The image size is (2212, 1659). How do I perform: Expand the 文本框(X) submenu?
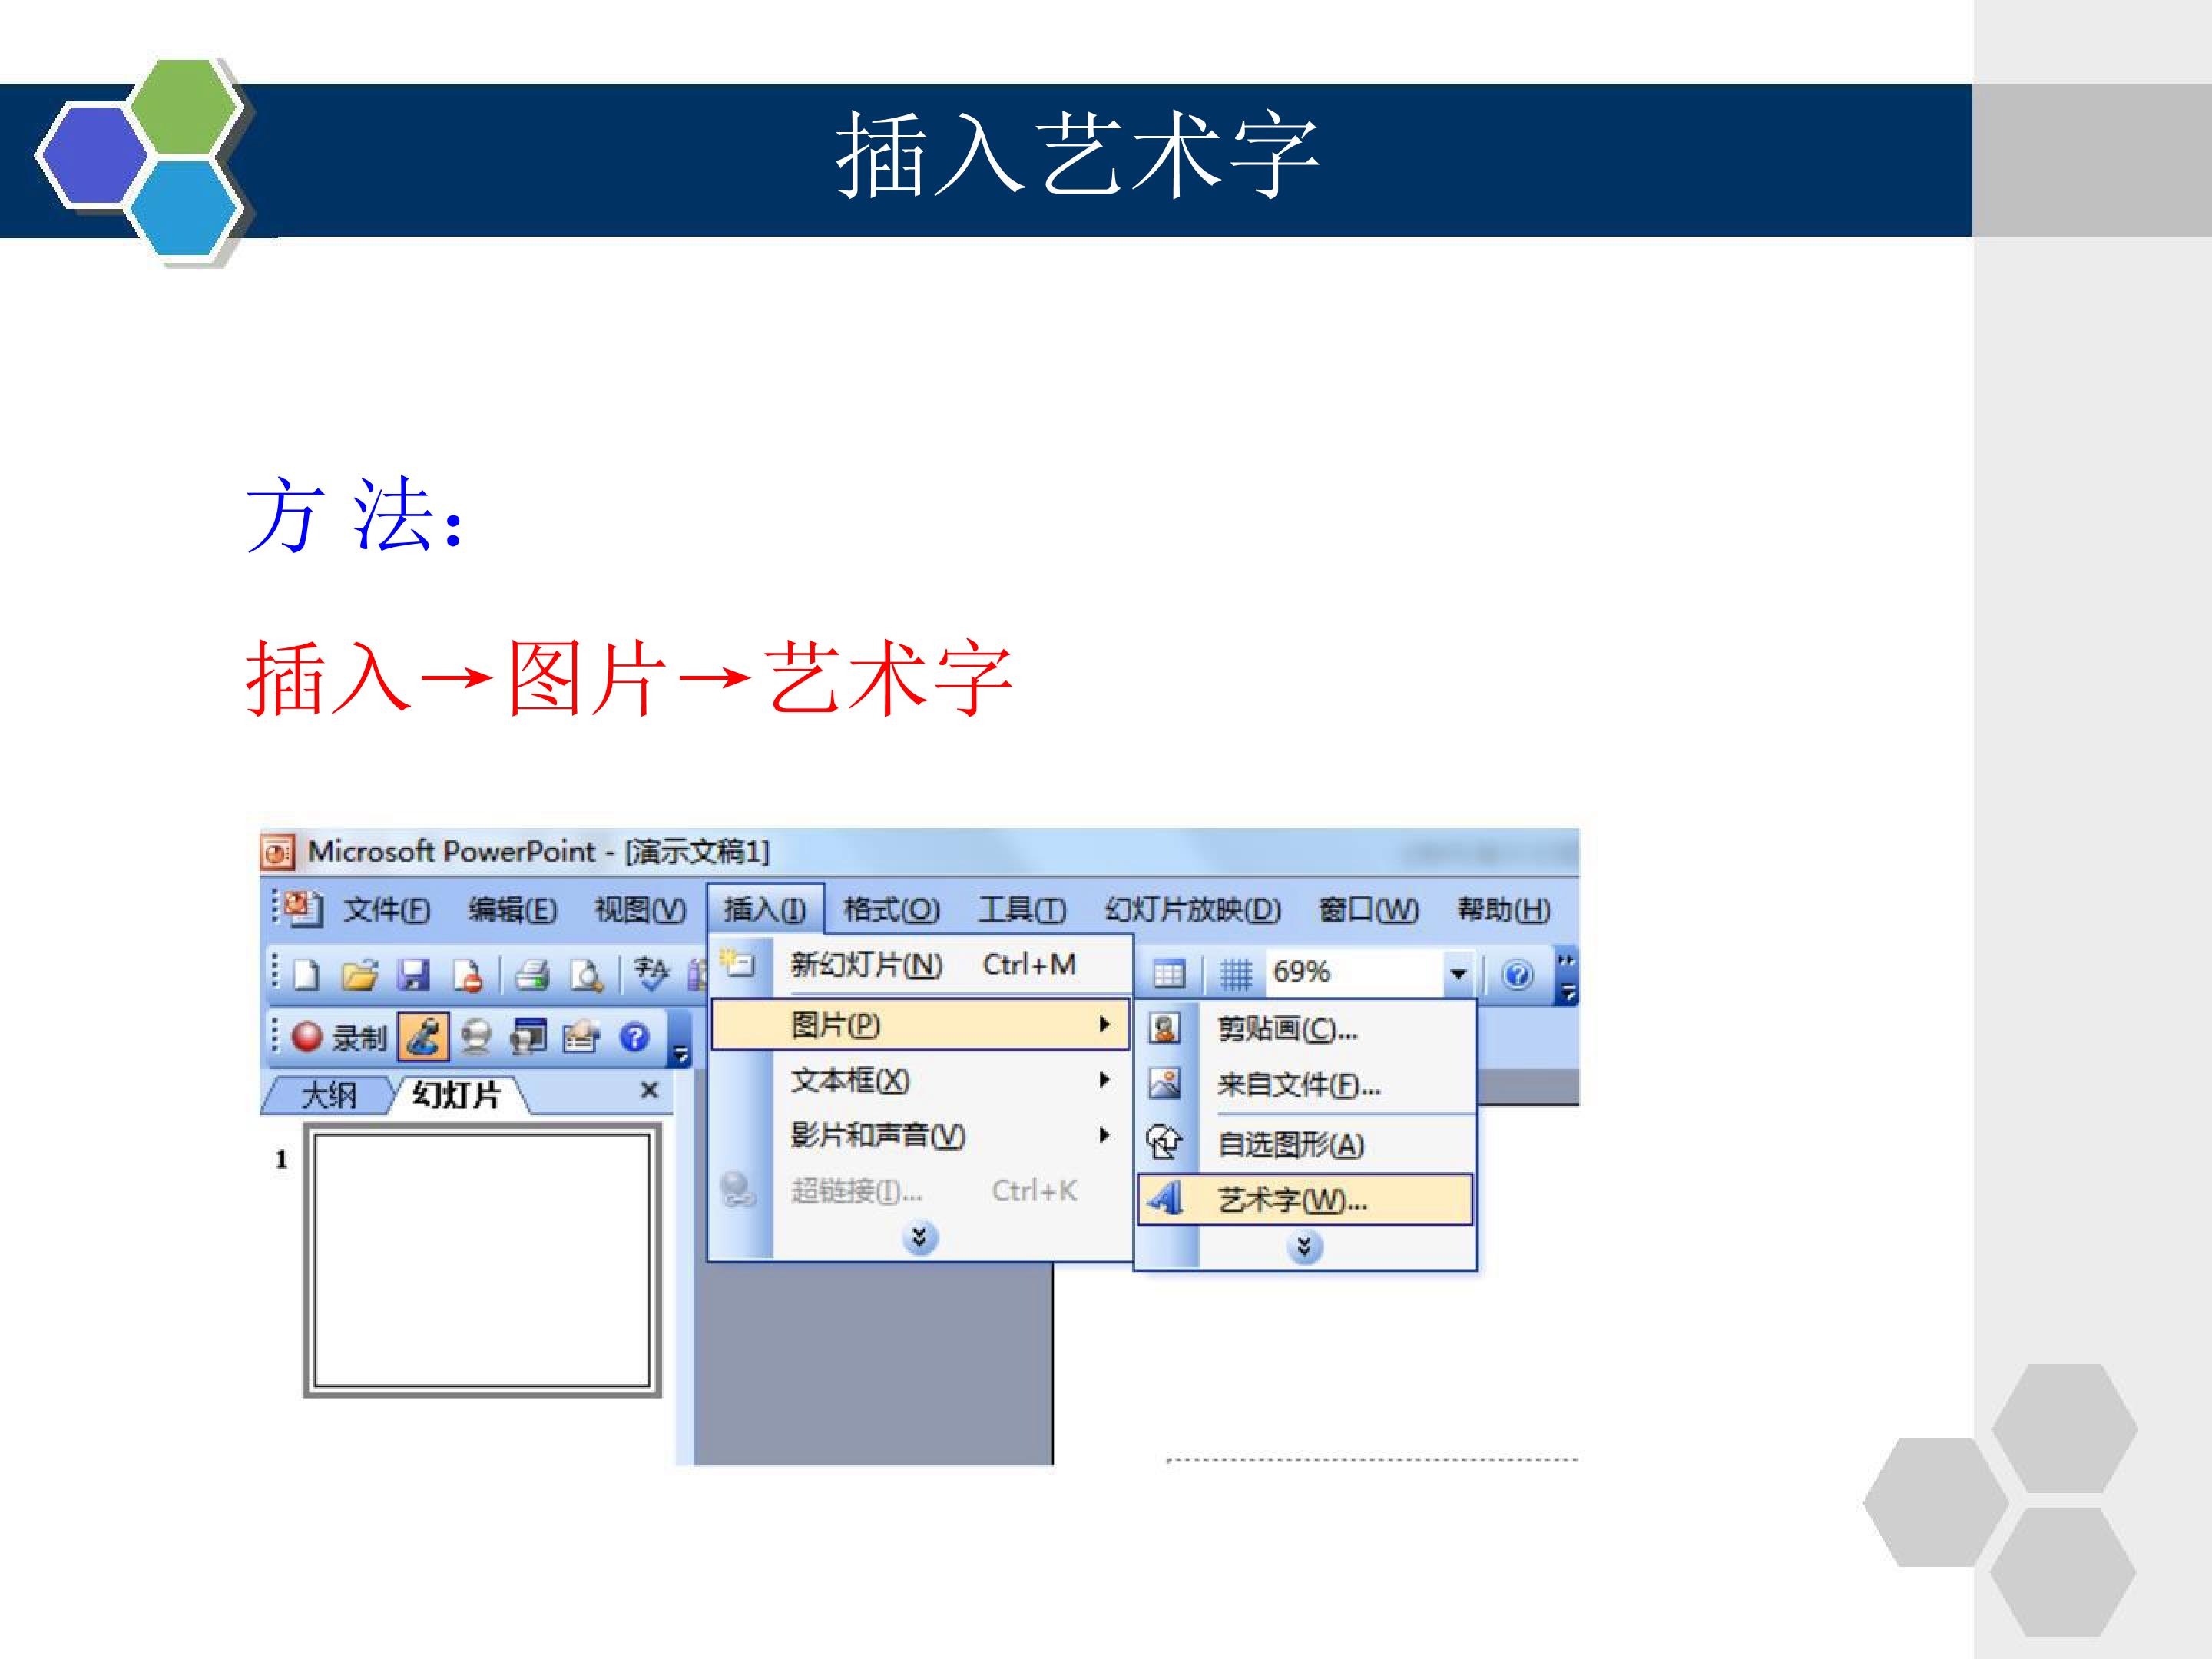(920, 1080)
